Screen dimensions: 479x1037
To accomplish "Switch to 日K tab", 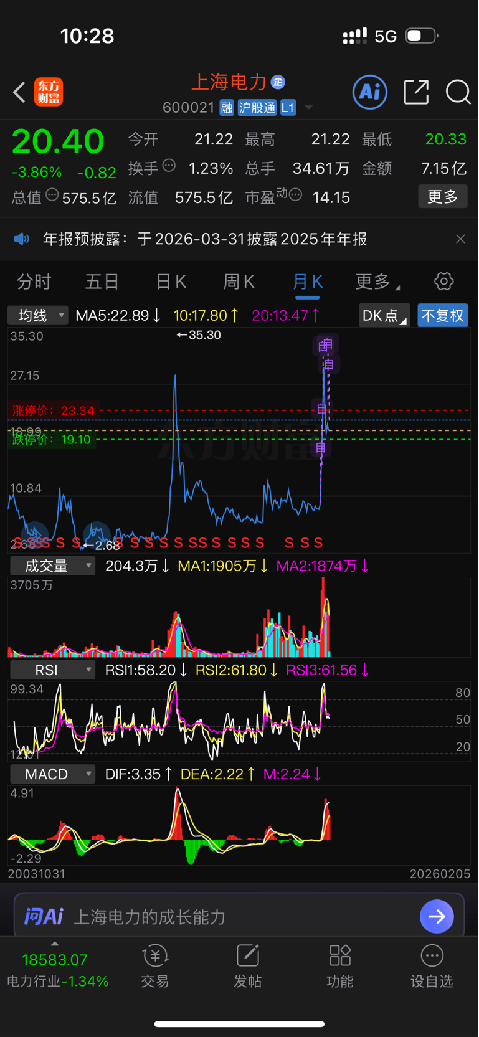I will click(x=171, y=282).
